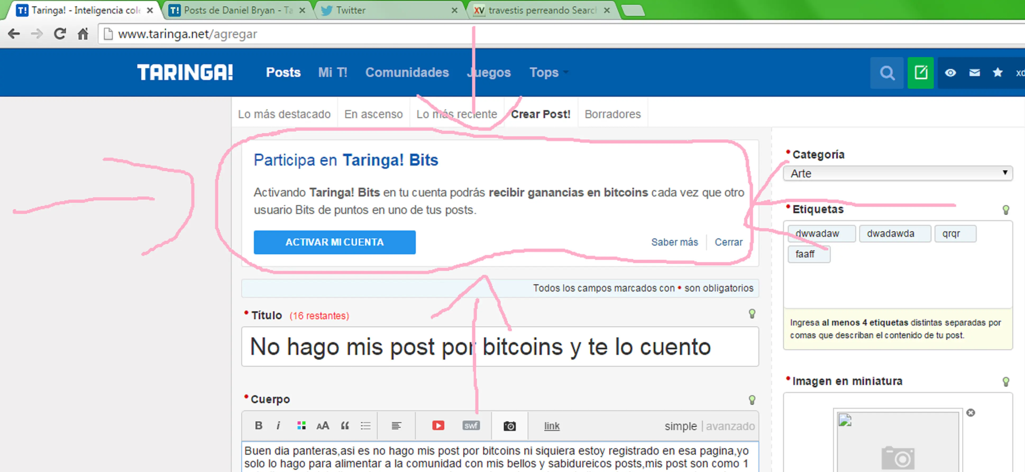The image size is (1025, 472).
Task: Close the Taringa Bits banner with Cerrar
Action: pyautogui.click(x=729, y=242)
